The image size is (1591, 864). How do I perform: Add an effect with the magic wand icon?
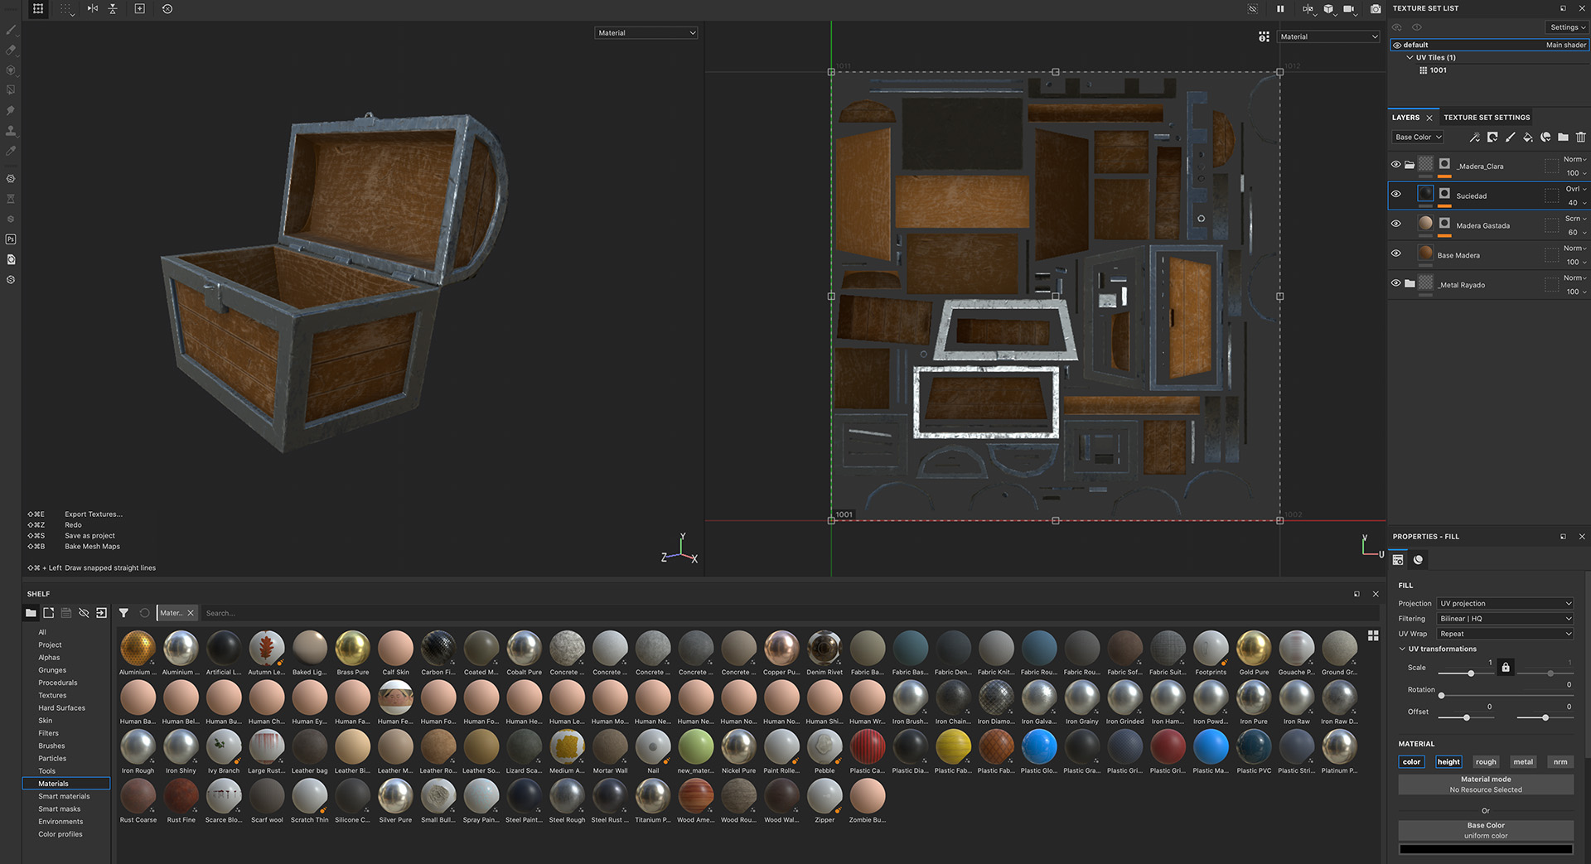click(x=1474, y=138)
